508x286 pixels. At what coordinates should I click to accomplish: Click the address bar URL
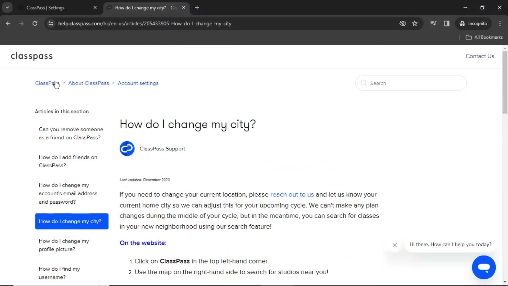(x=145, y=24)
